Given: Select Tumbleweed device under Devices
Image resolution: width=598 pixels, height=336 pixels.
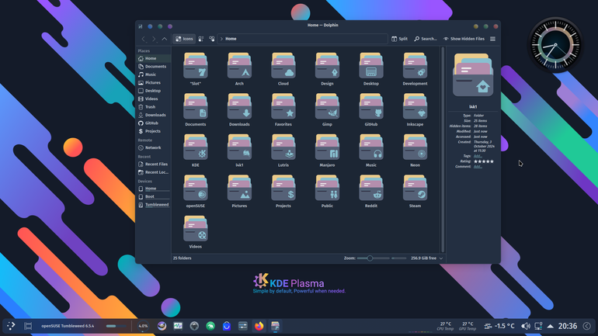Looking at the screenshot, I should pyautogui.click(x=154, y=205).
